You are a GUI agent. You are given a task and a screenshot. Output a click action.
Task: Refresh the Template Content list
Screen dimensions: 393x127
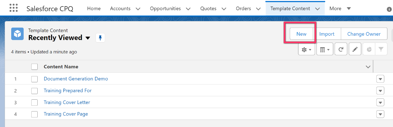pyautogui.click(x=341, y=49)
